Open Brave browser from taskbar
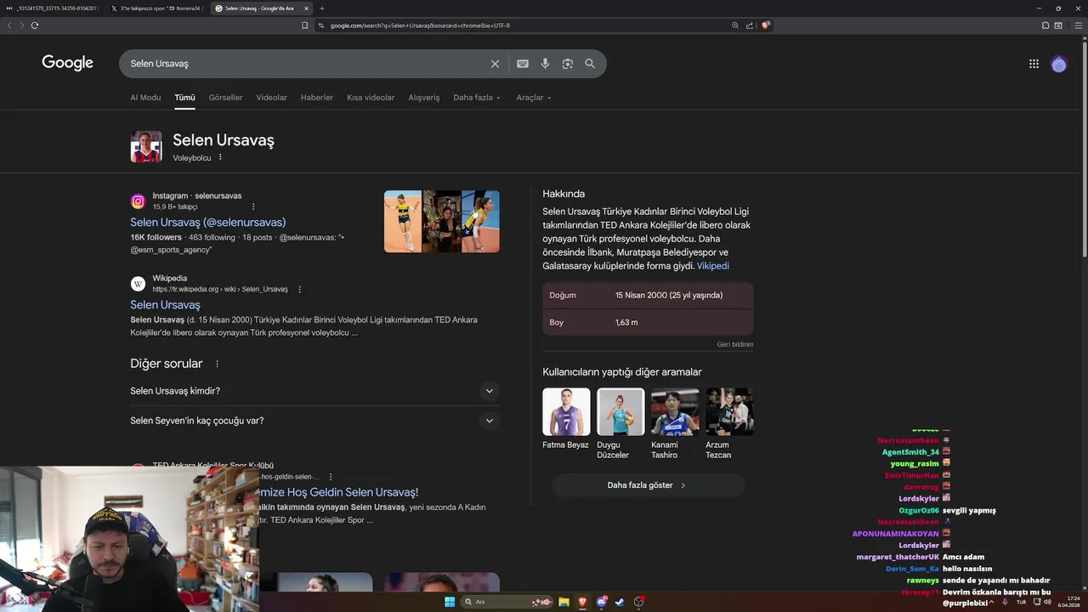Image resolution: width=1088 pixels, height=612 pixels. coord(582,602)
